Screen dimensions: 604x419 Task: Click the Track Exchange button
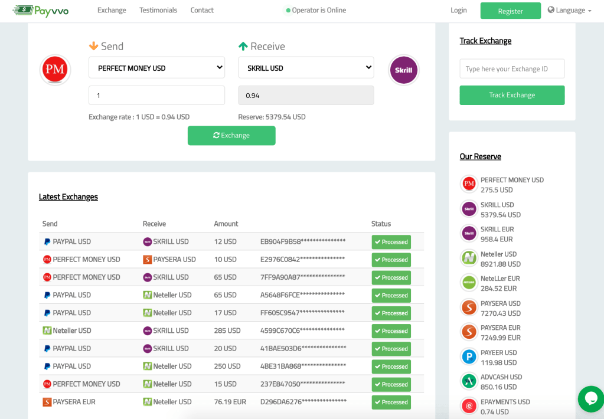[x=512, y=95]
